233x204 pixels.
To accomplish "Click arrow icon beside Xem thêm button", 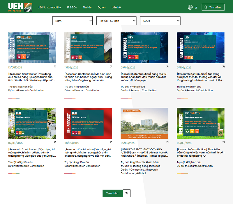I will point(126,193).
